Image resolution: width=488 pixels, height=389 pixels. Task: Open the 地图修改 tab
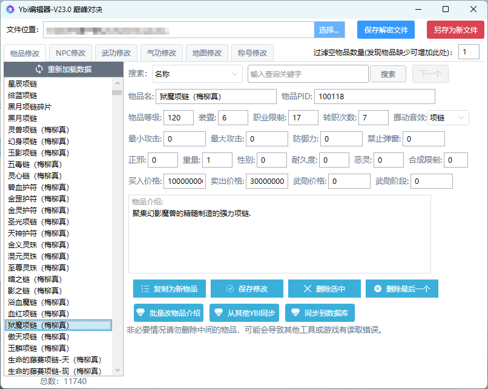(x=208, y=53)
